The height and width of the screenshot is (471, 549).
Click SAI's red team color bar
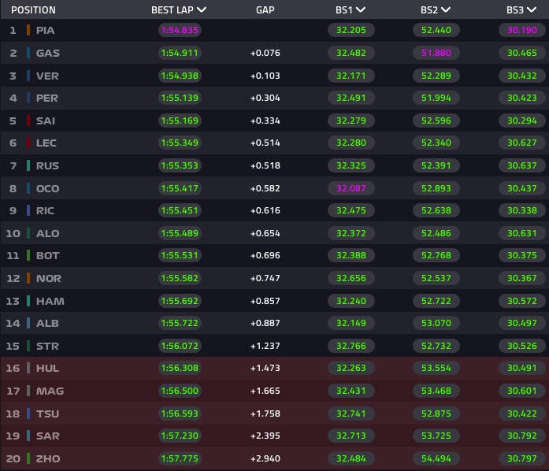point(28,121)
